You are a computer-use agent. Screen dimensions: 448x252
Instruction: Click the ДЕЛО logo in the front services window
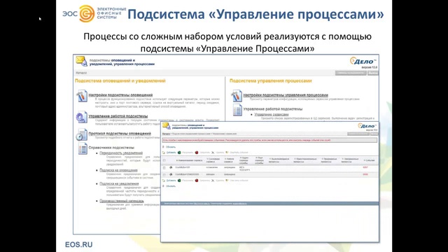click(367, 126)
